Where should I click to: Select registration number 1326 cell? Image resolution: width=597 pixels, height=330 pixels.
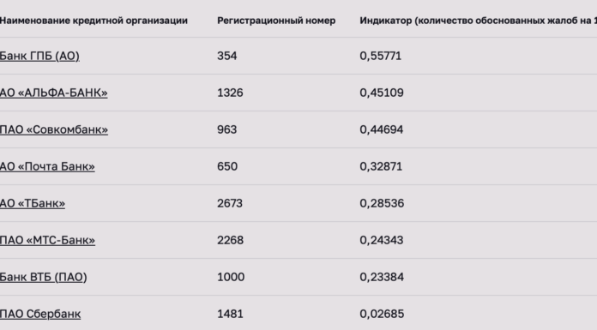[x=230, y=93]
